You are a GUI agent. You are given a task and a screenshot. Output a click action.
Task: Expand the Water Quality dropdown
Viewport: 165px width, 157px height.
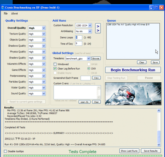click(44, 88)
